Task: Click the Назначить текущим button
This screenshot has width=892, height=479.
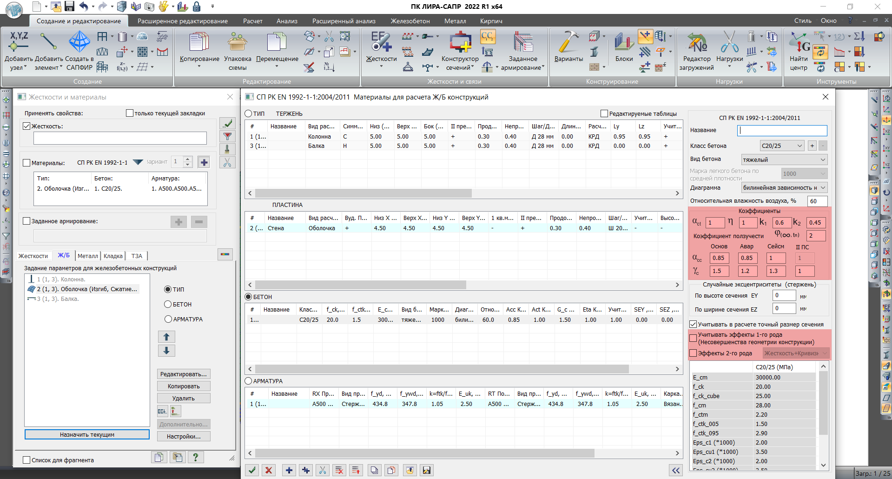Action: coord(87,434)
